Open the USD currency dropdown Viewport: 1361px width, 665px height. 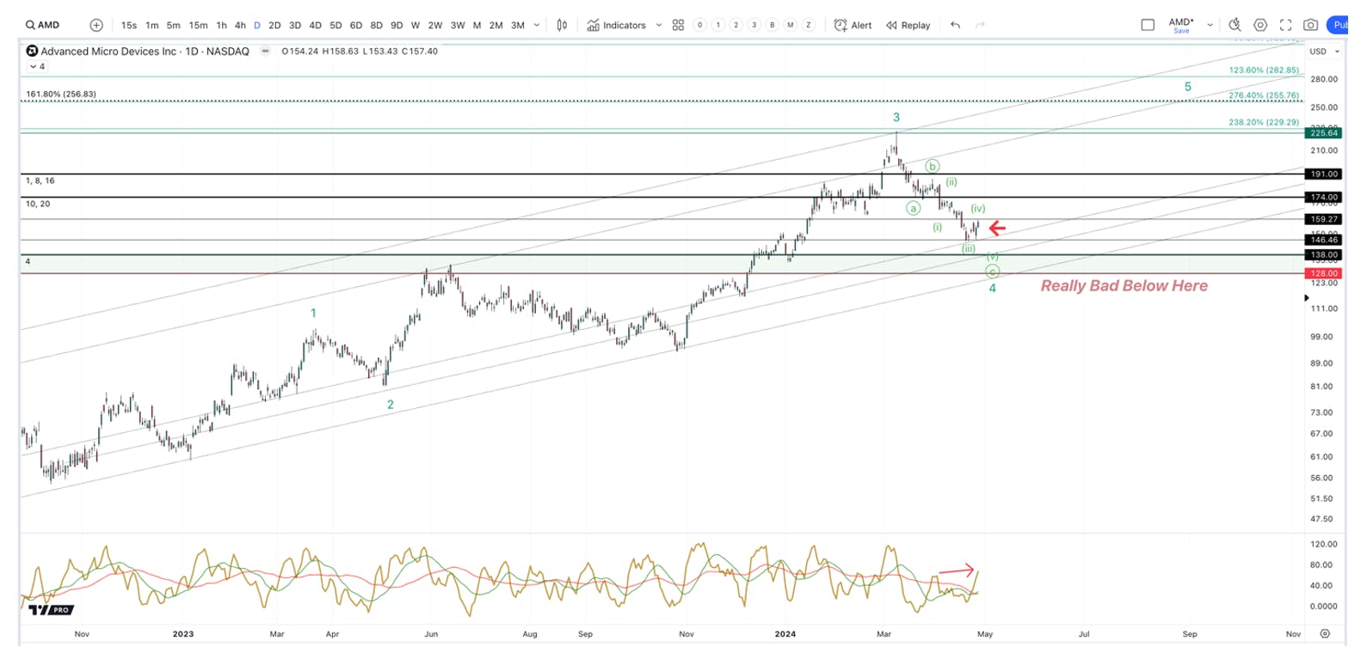point(1325,52)
